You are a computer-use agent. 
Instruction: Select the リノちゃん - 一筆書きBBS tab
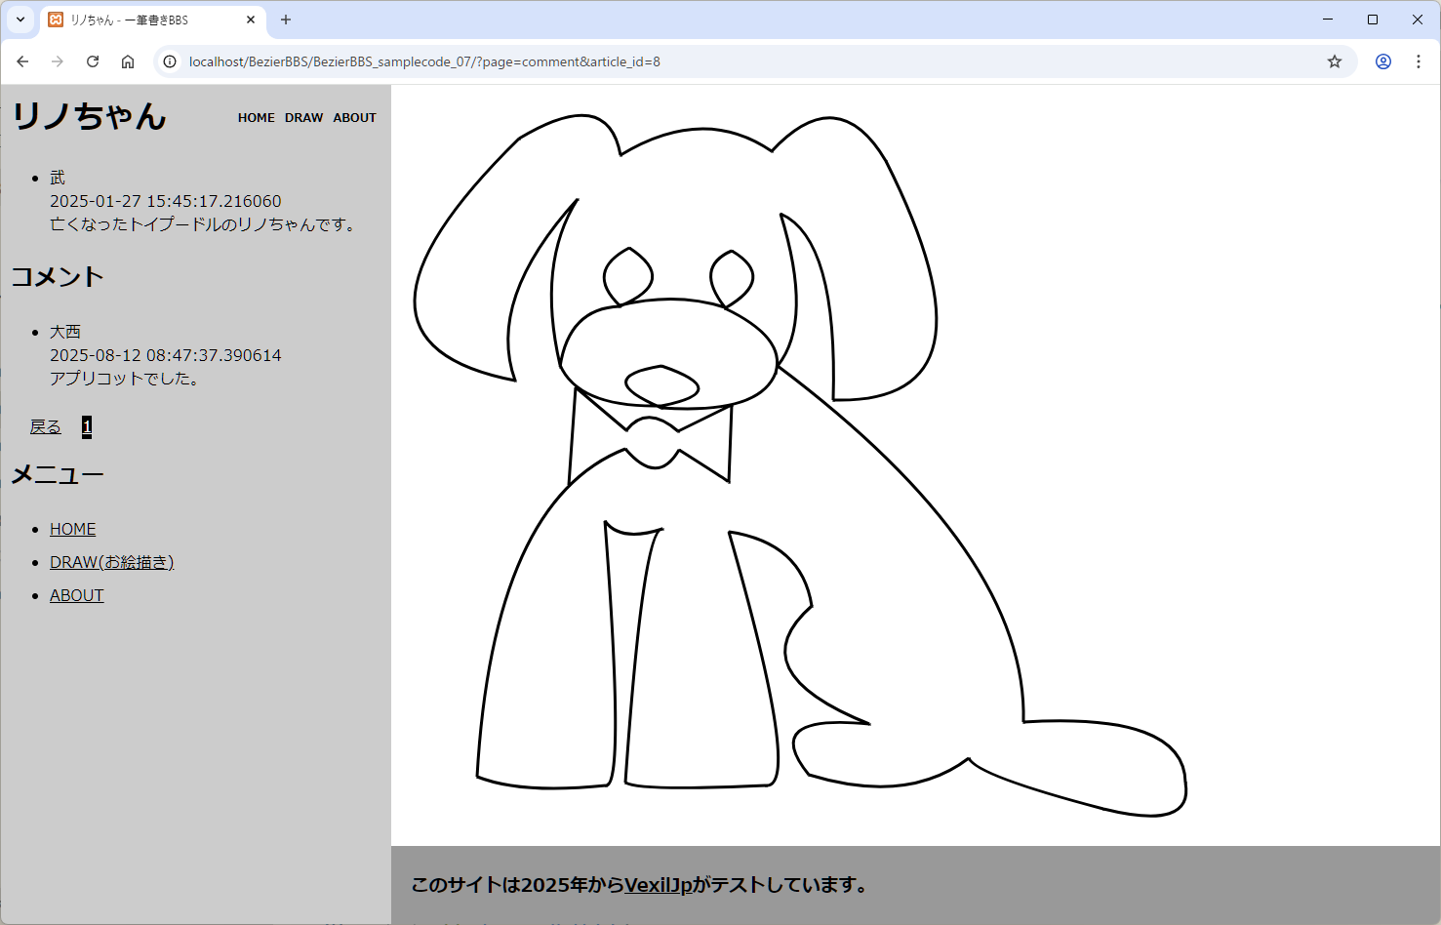coord(137,20)
